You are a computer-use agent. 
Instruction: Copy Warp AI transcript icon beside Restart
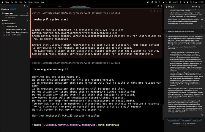199,7
